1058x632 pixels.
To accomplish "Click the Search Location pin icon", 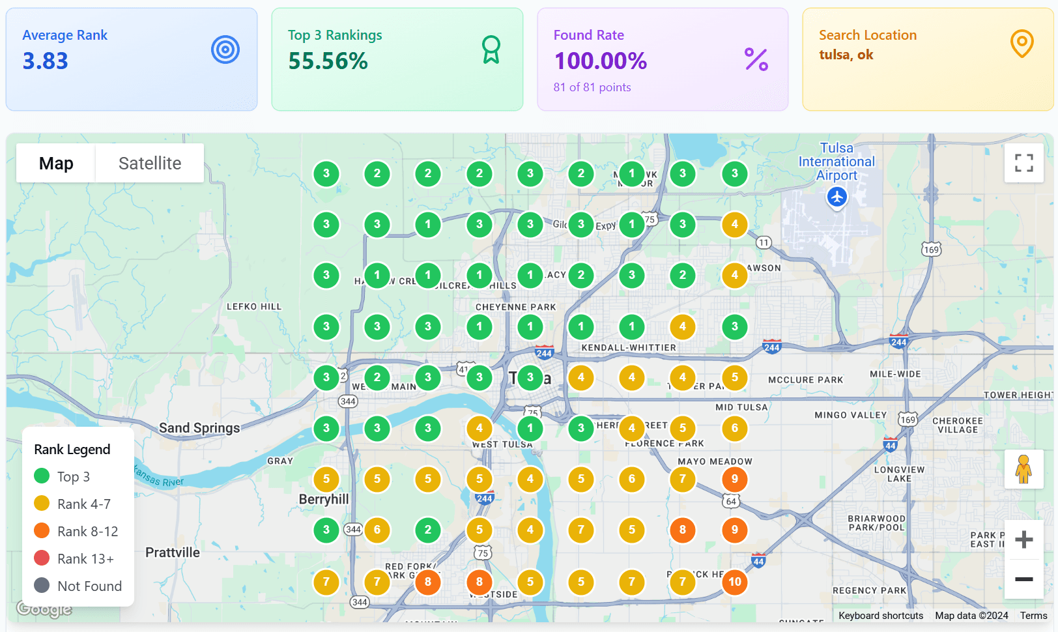I will (1022, 44).
